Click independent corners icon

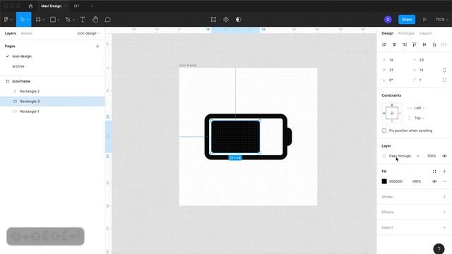444,80
